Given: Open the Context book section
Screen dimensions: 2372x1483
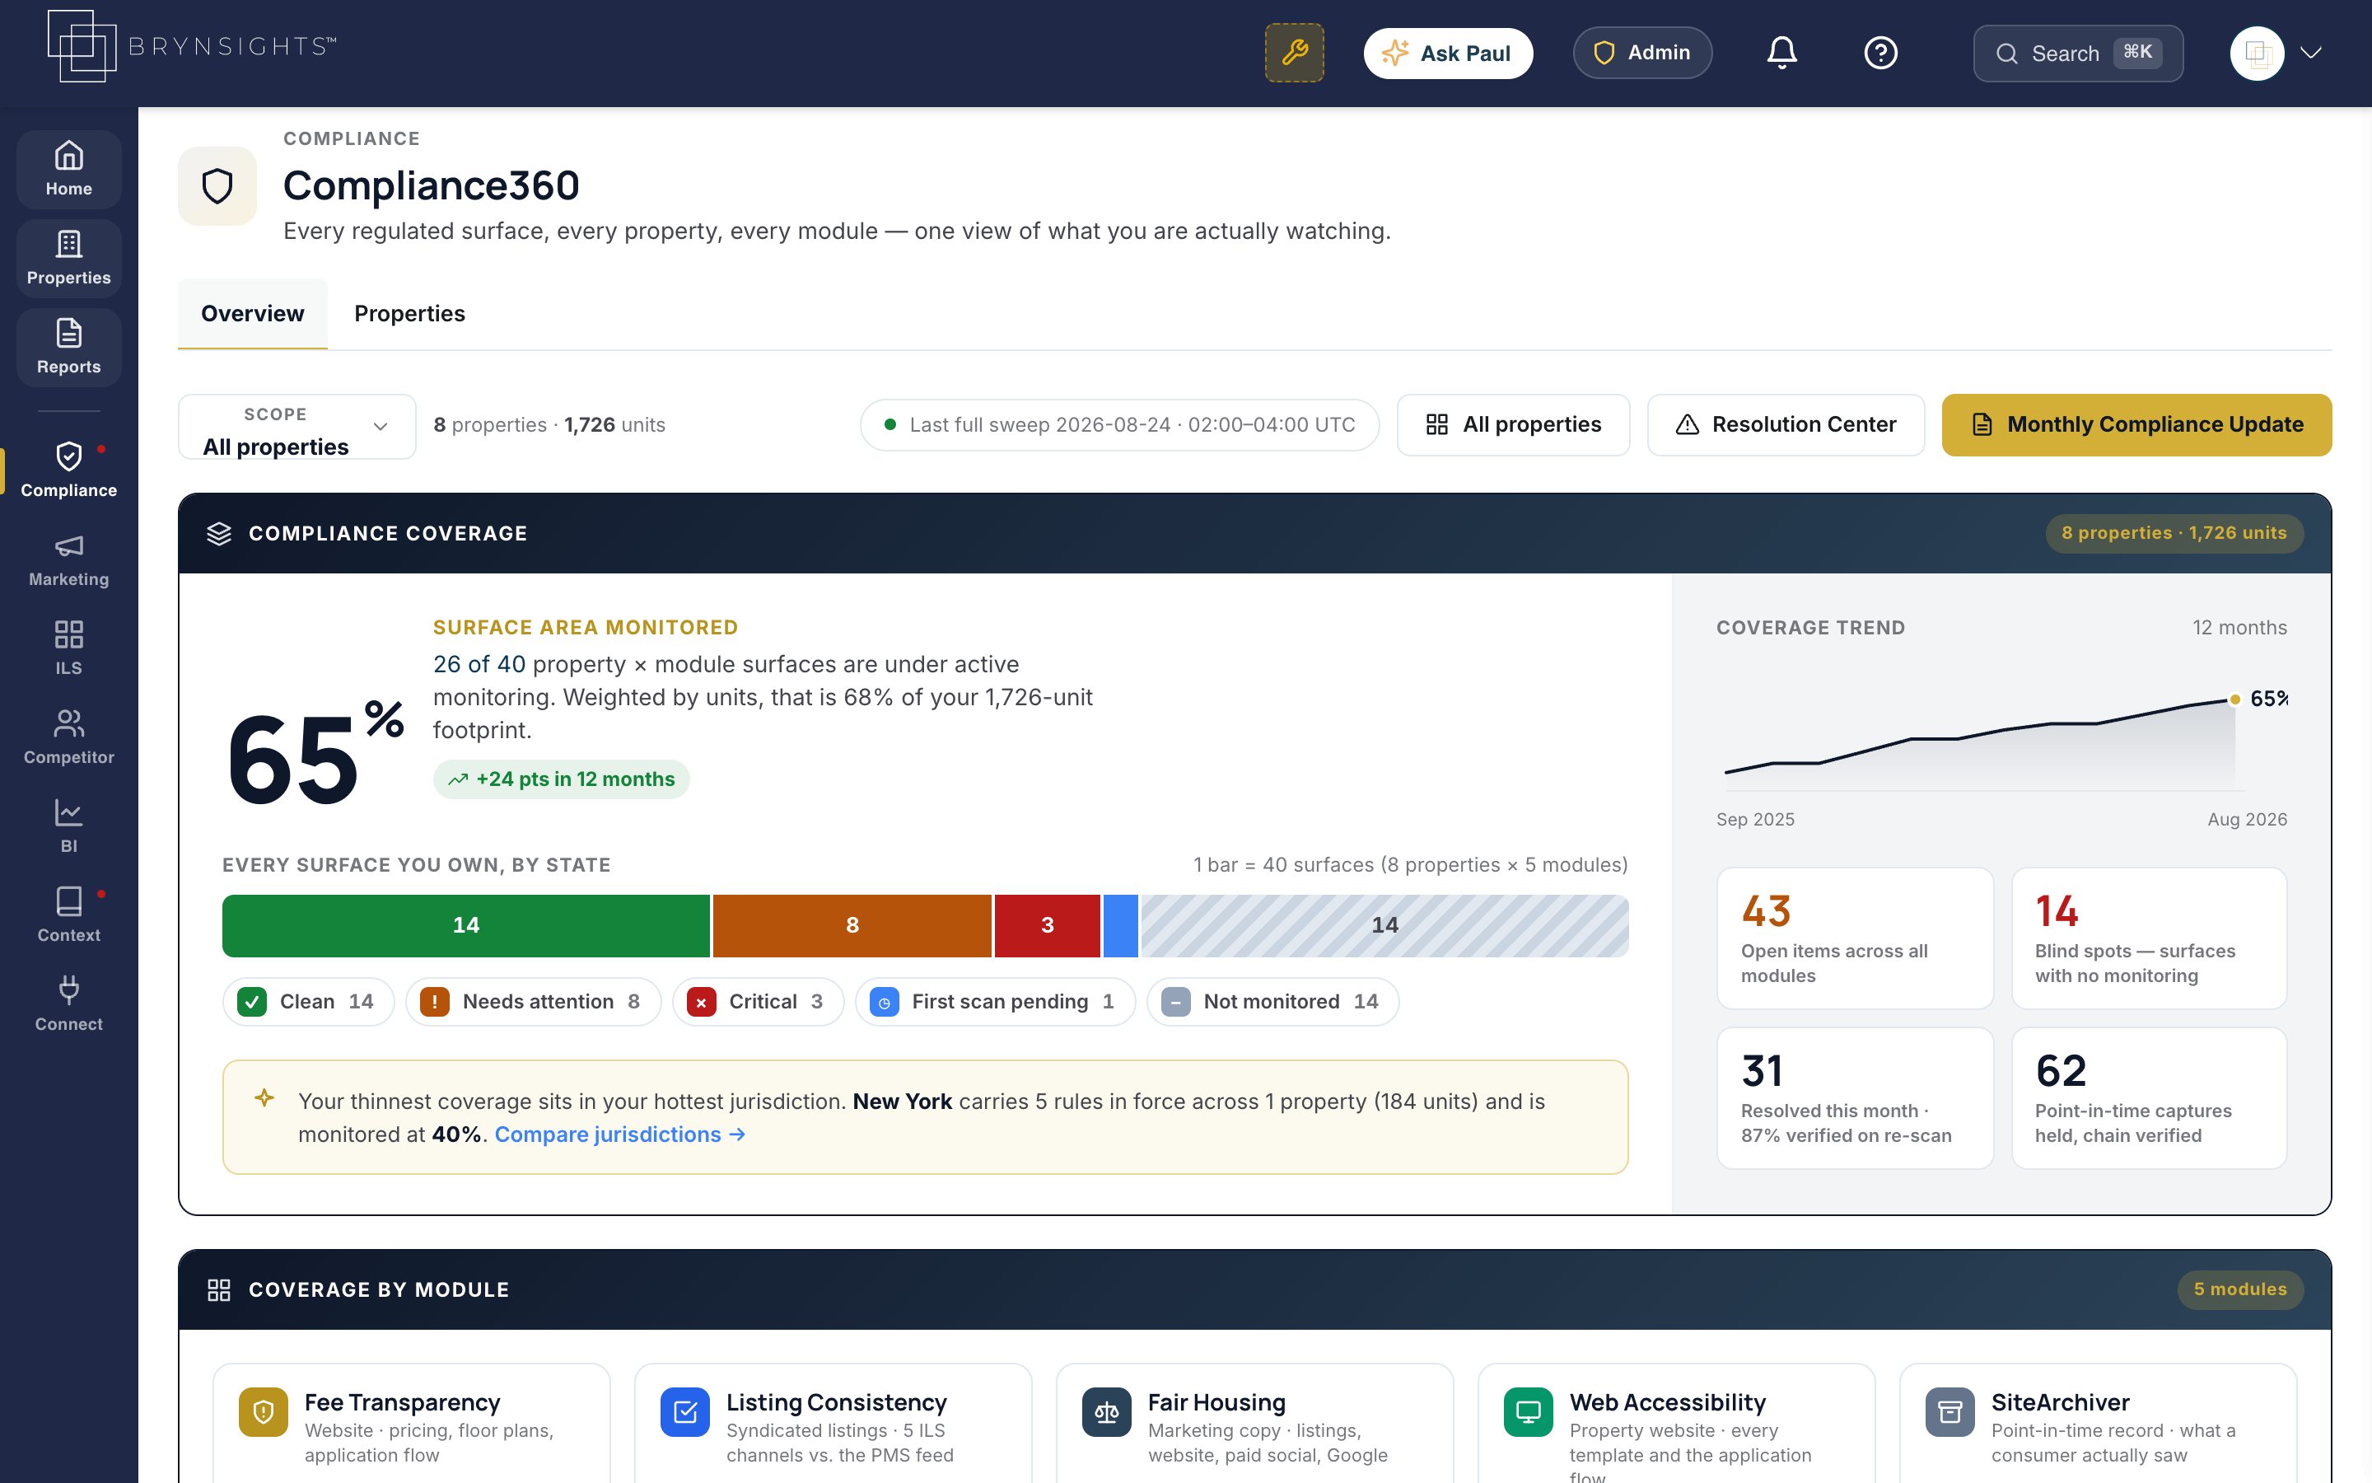Looking at the screenshot, I should click(x=68, y=915).
